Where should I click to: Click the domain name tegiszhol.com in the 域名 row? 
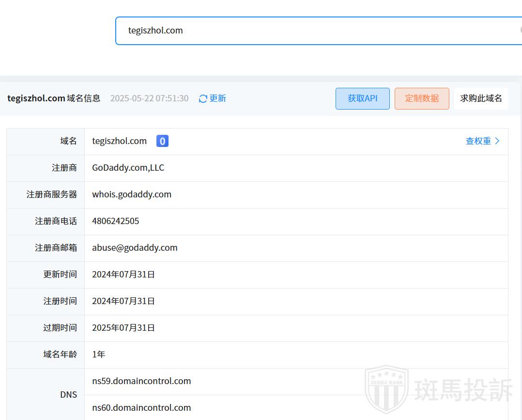120,141
